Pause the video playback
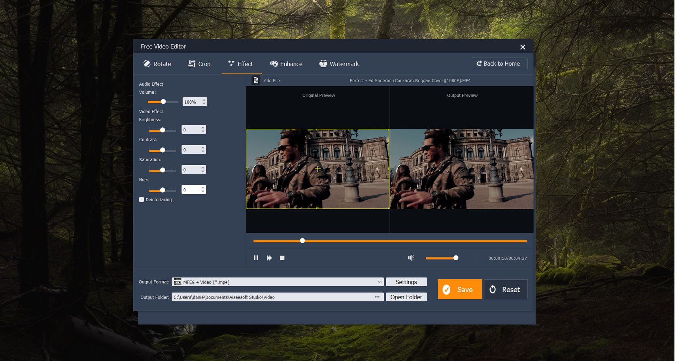This screenshot has height=361, width=680. (x=256, y=258)
